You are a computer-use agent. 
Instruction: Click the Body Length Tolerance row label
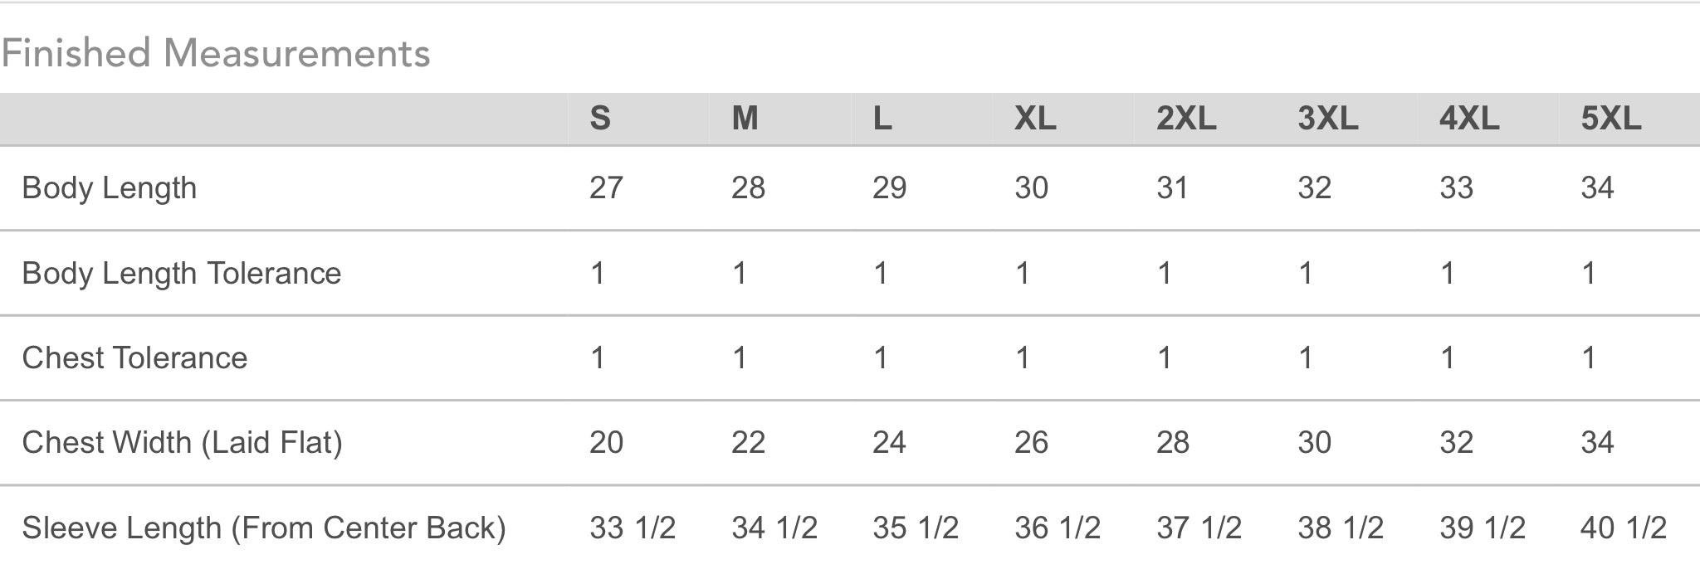(182, 273)
